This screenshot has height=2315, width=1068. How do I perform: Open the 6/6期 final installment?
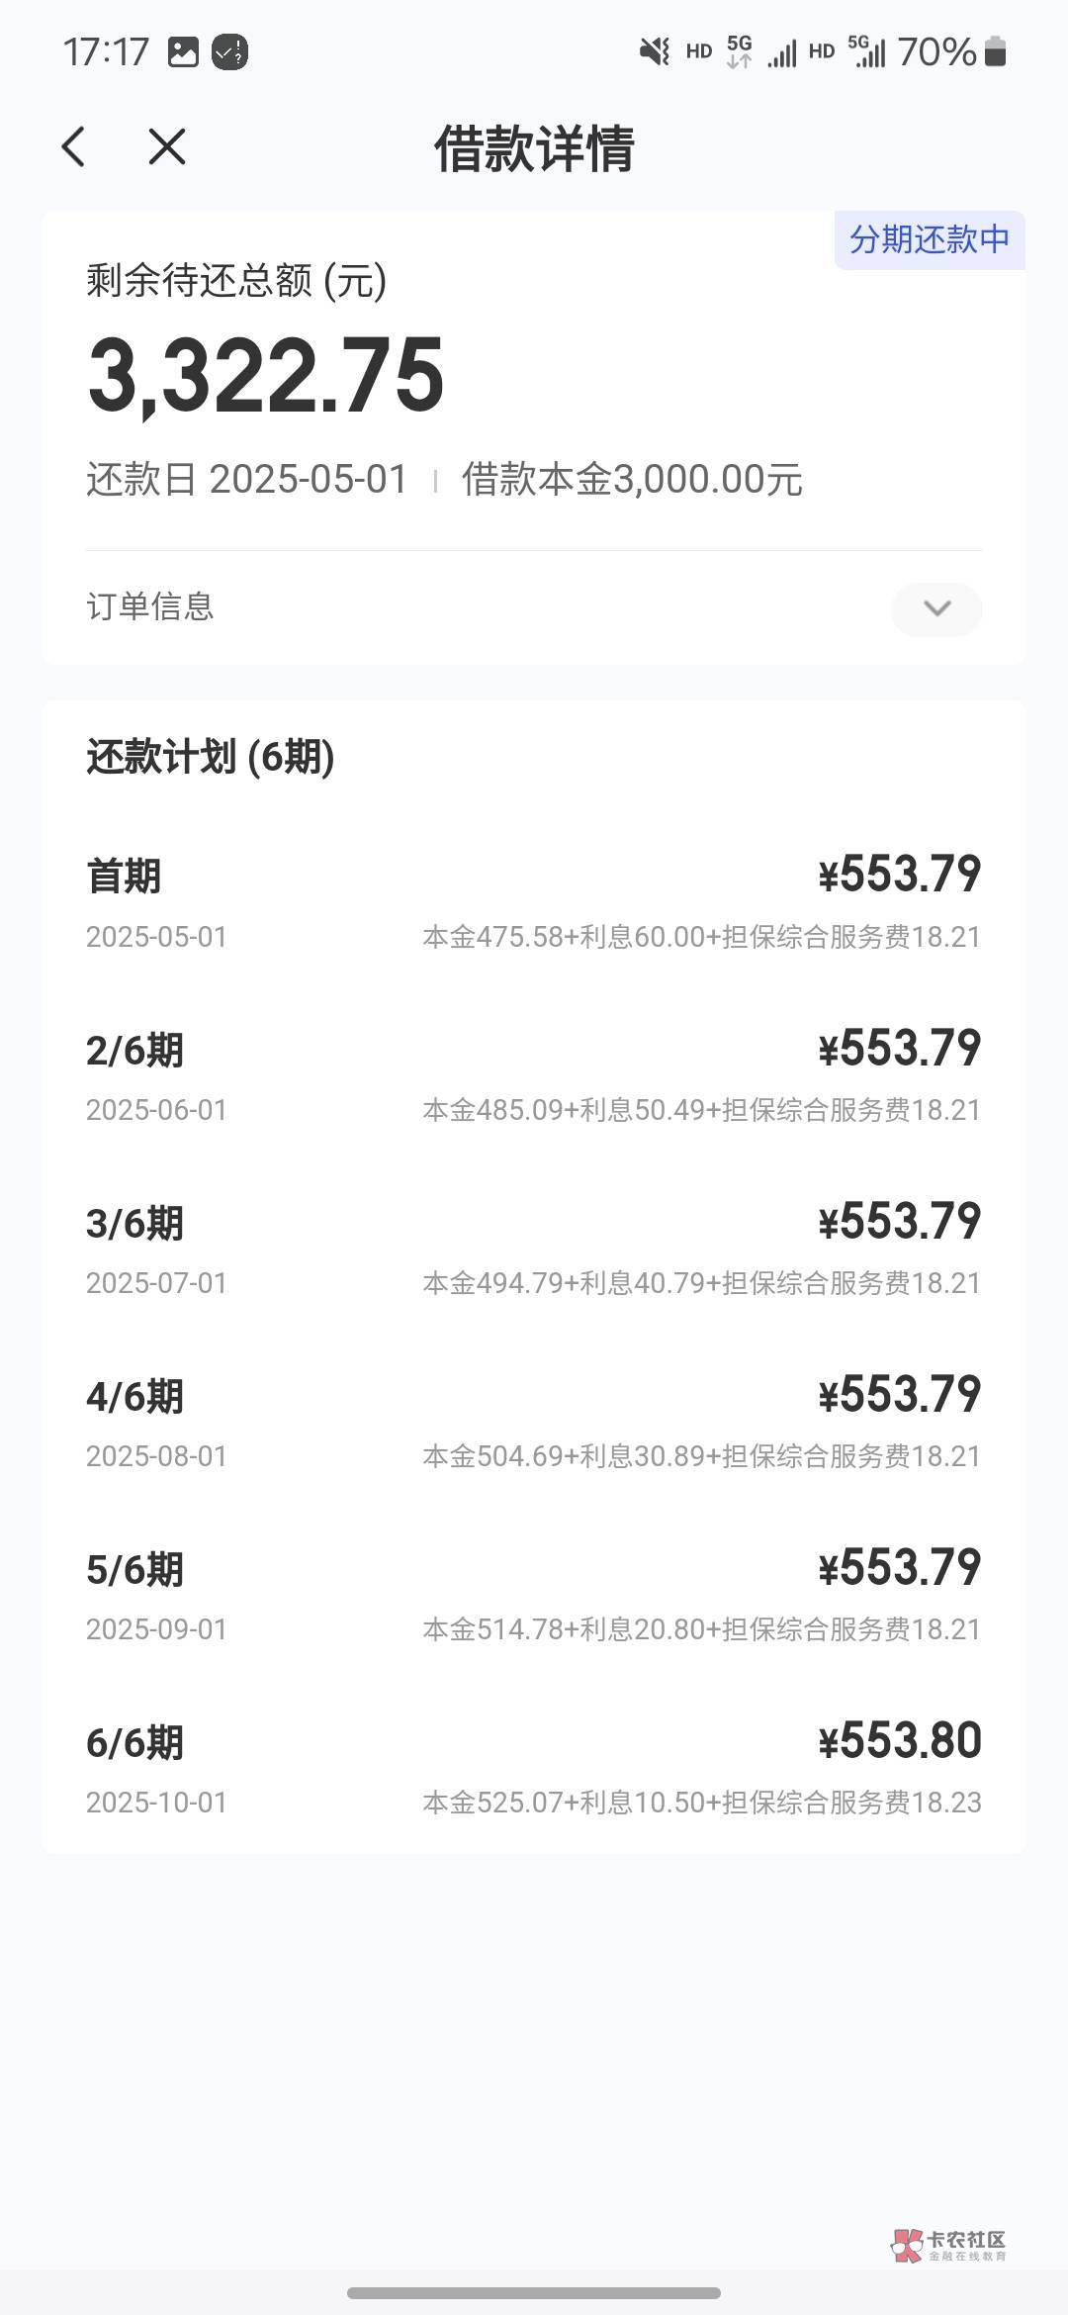pyautogui.click(x=534, y=1767)
